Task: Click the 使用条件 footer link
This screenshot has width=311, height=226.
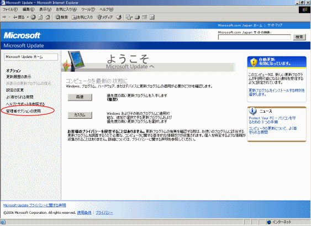Action: pyautogui.click(x=85, y=213)
